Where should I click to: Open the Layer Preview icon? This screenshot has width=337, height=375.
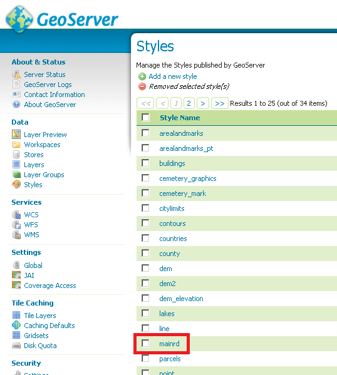16,135
